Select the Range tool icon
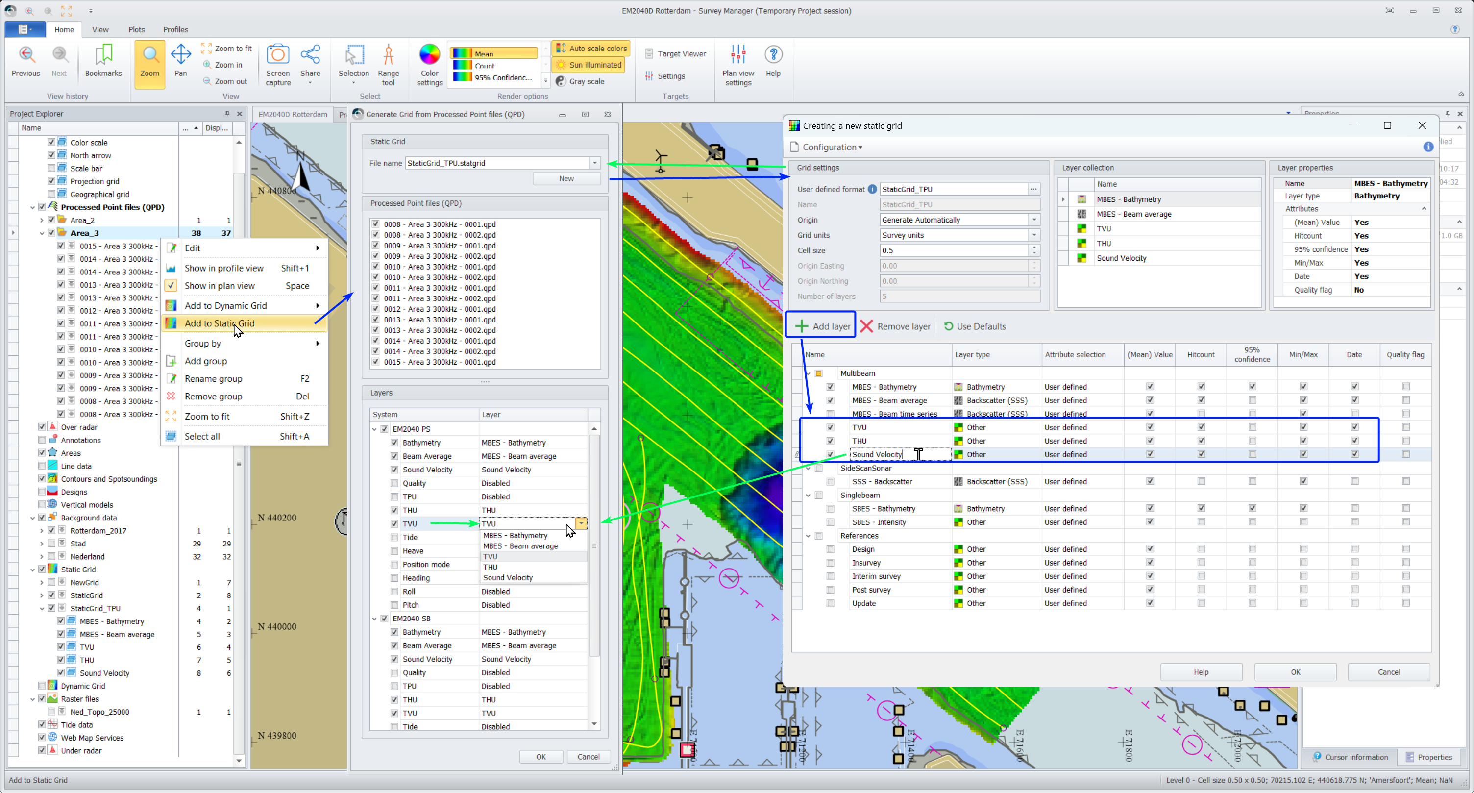This screenshot has width=1474, height=793. point(388,55)
